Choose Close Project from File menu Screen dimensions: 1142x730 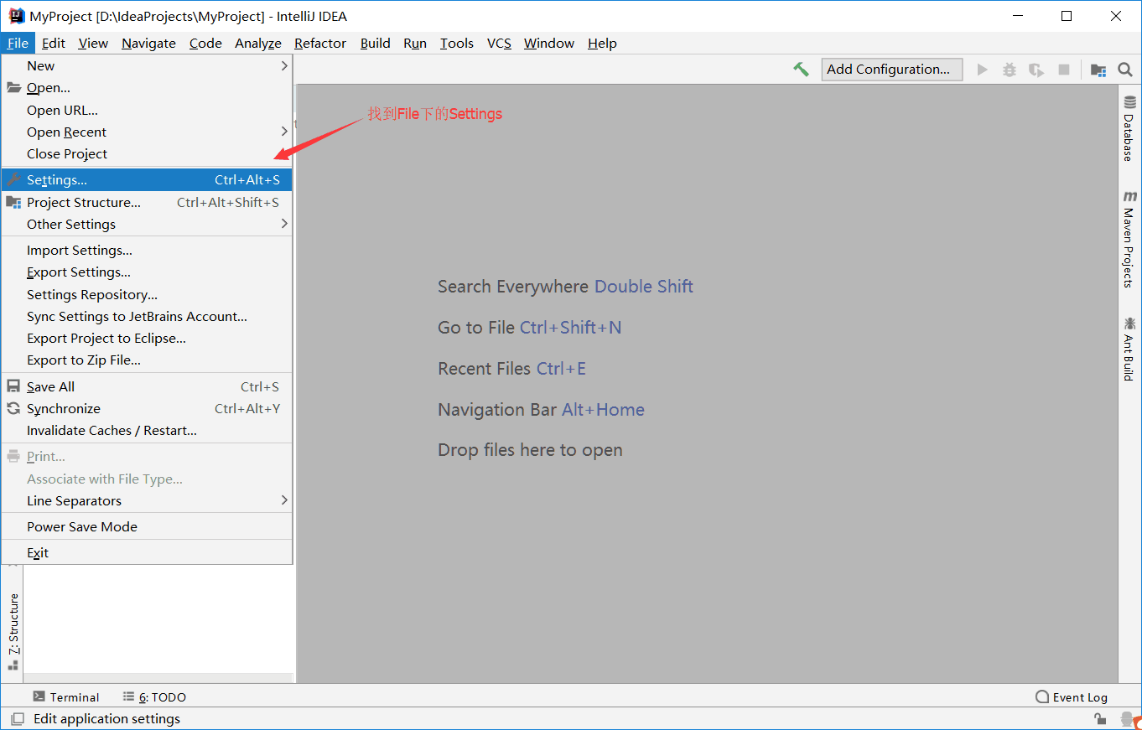[147, 154]
